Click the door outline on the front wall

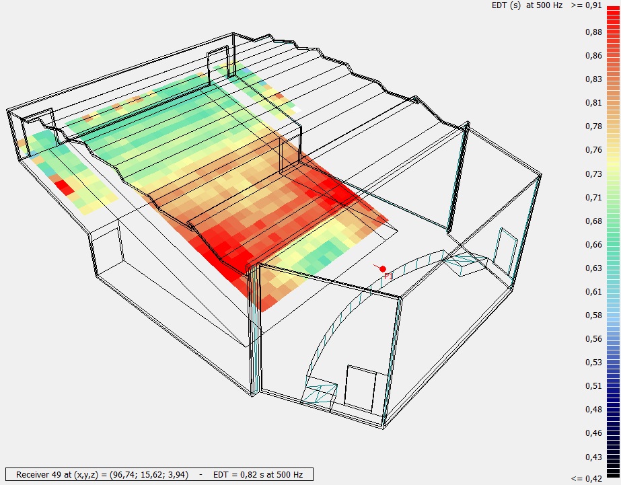[360, 389]
